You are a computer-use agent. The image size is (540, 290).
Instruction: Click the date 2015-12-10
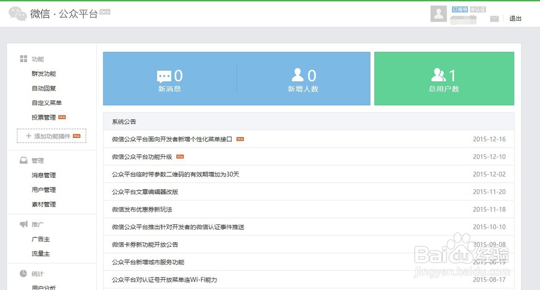[489, 157]
